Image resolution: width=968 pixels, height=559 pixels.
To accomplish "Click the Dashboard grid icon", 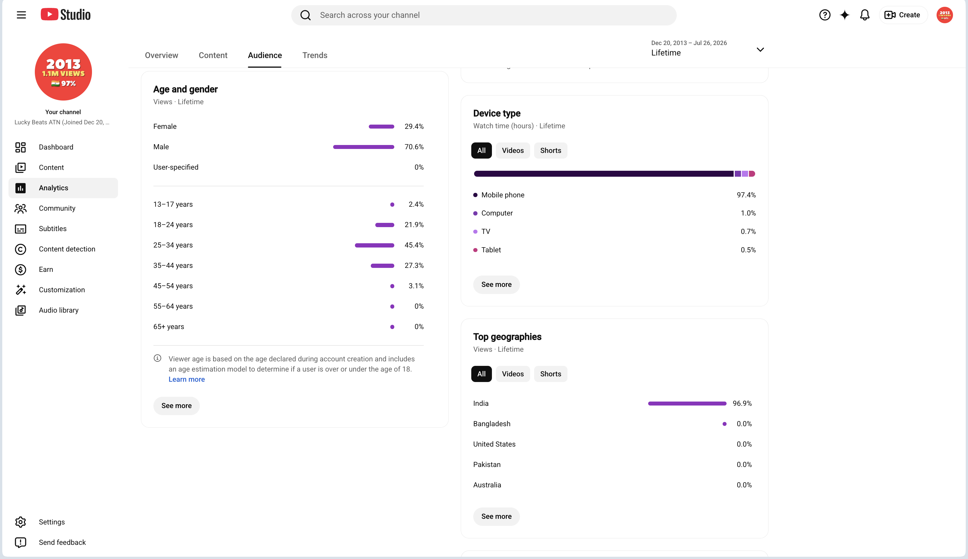I will click(x=20, y=147).
